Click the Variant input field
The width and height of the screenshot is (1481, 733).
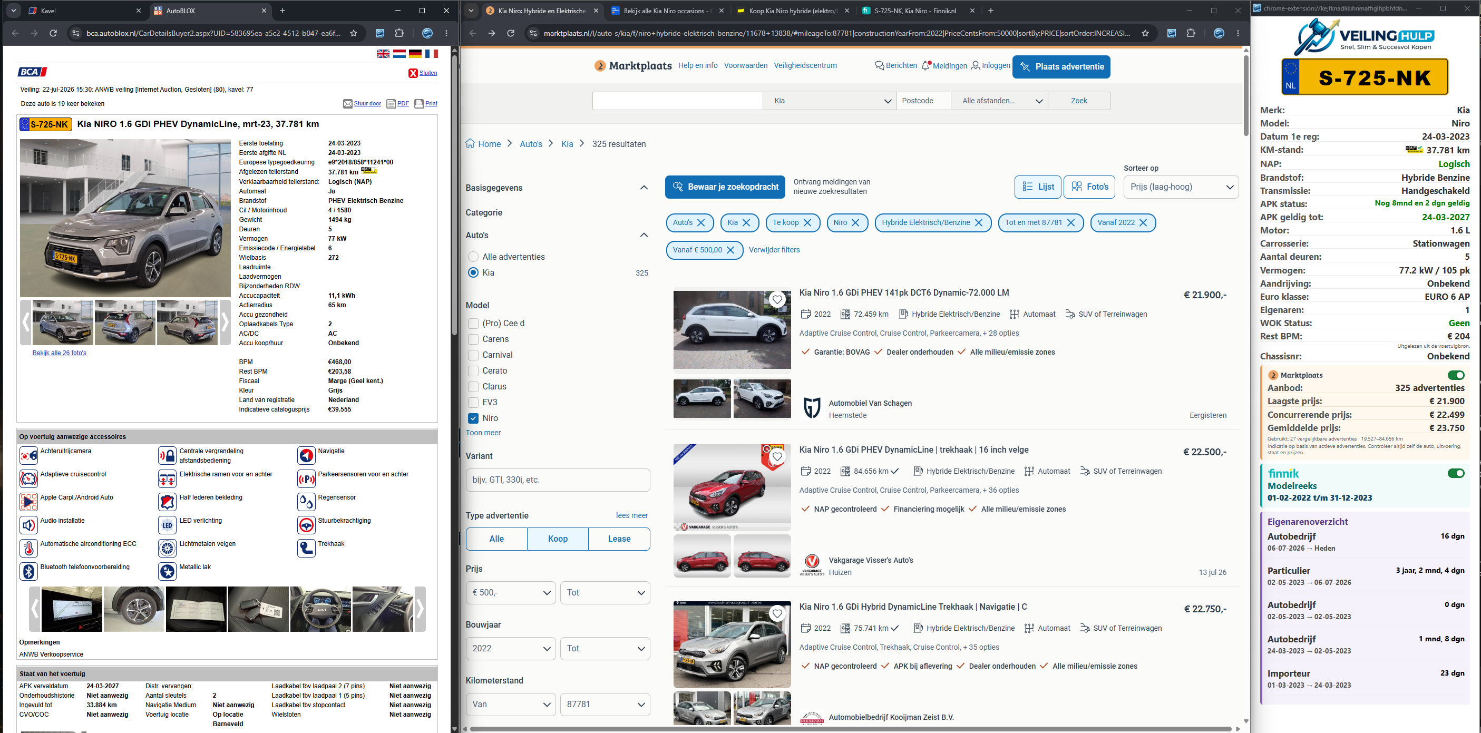coord(558,480)
